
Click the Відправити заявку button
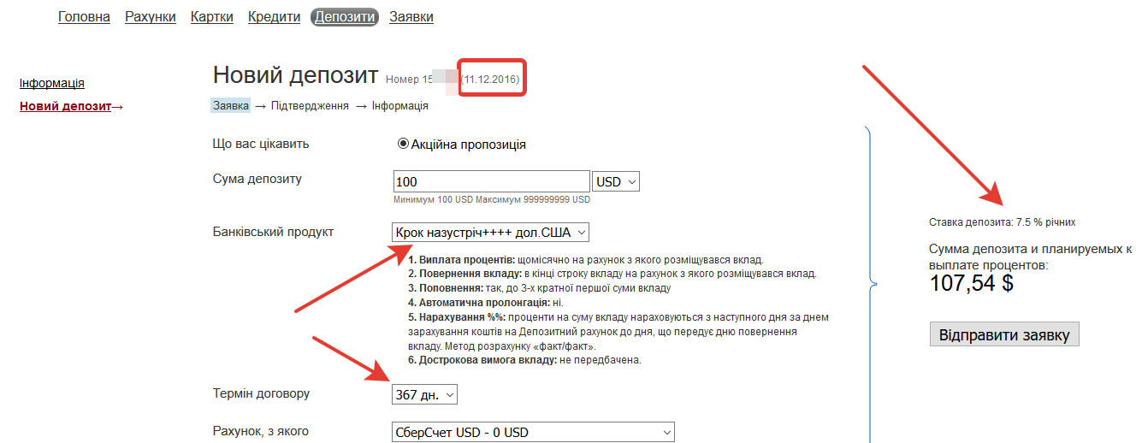coord(1004,334)
